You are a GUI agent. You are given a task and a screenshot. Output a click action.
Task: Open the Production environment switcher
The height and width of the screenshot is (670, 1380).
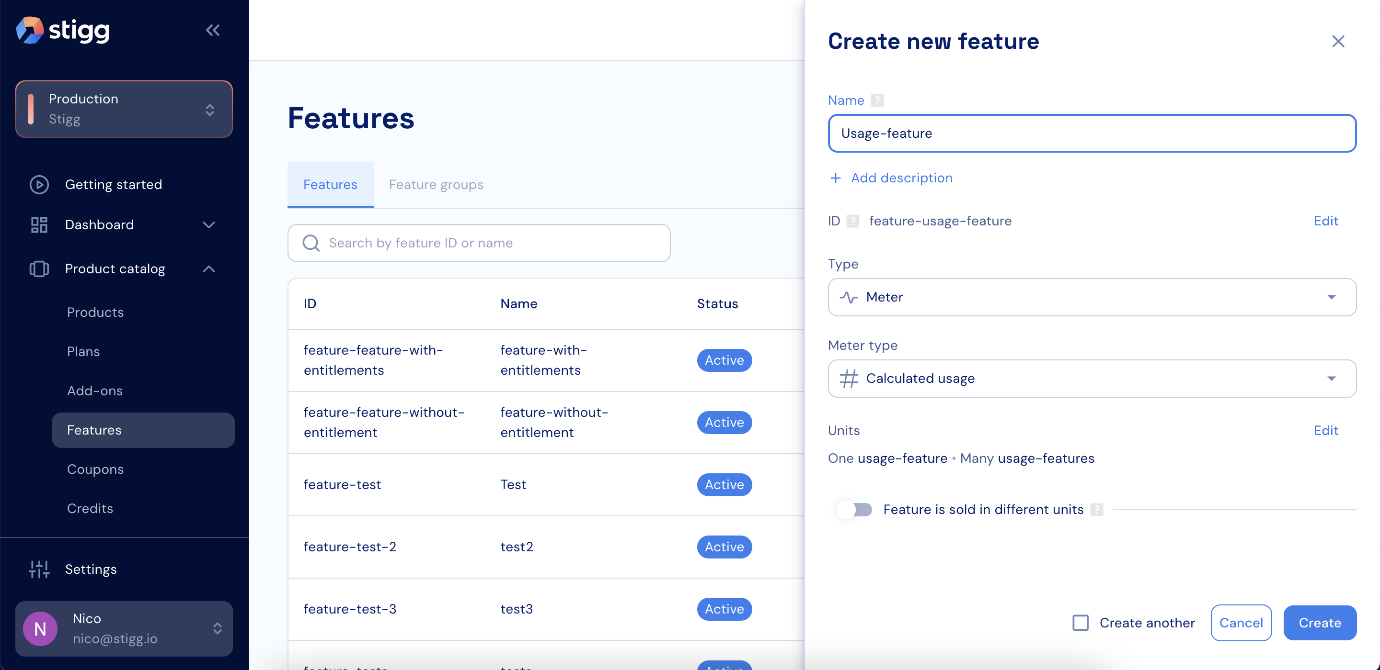click(x=124, y=109)
